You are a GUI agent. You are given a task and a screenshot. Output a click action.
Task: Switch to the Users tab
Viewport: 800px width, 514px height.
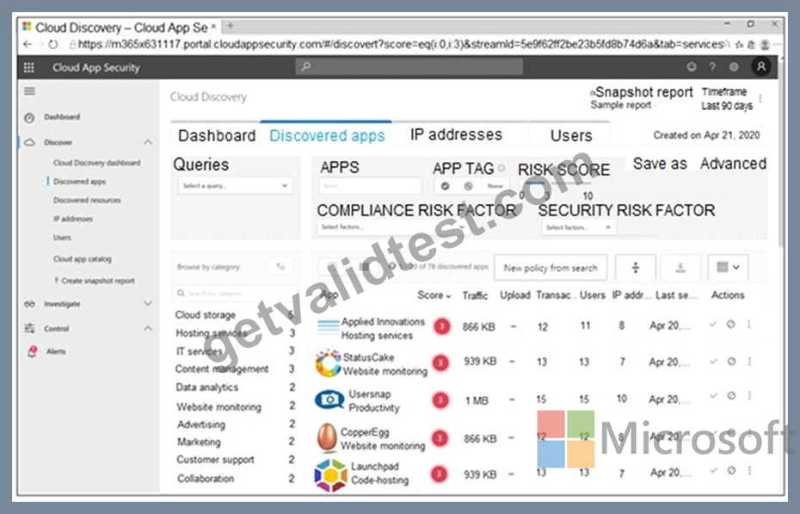pos(571,136)
